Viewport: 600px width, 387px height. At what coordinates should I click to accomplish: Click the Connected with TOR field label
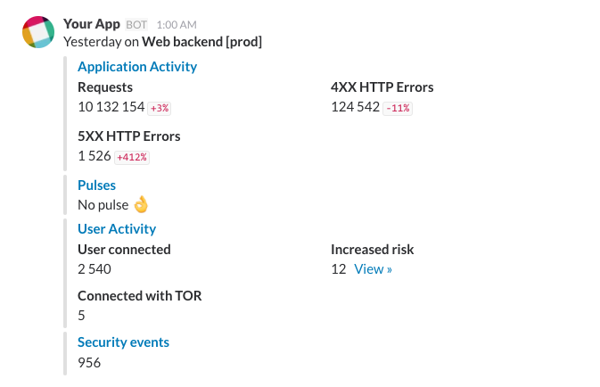pos(140,295)
